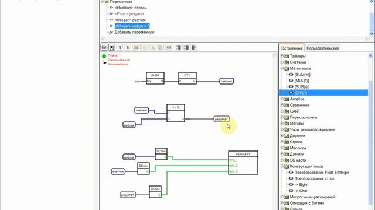
Task: Switch to the Встроенные tab
Action: (292, 48)
